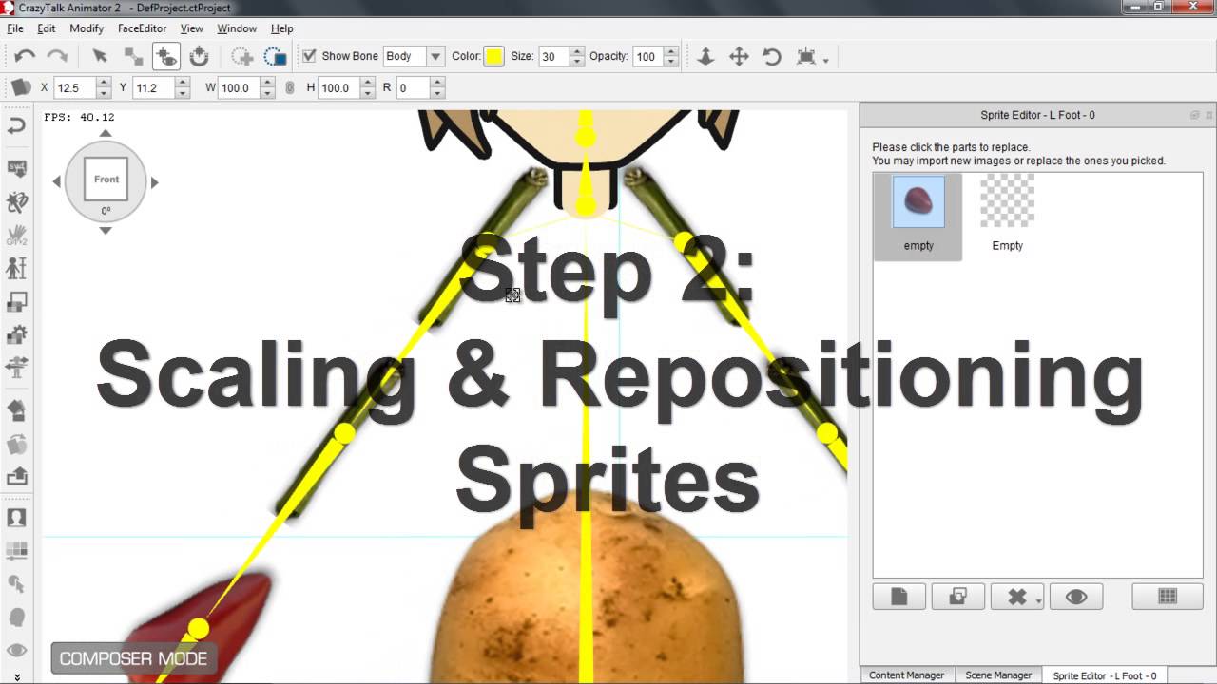The height and width of the screenshot is (684, 1217).
Task: Click the new blank sprite page button
Action: click(899, 597)
